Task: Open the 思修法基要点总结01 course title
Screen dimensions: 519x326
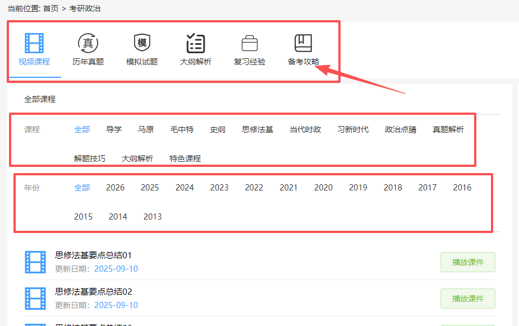Action: 93,255
